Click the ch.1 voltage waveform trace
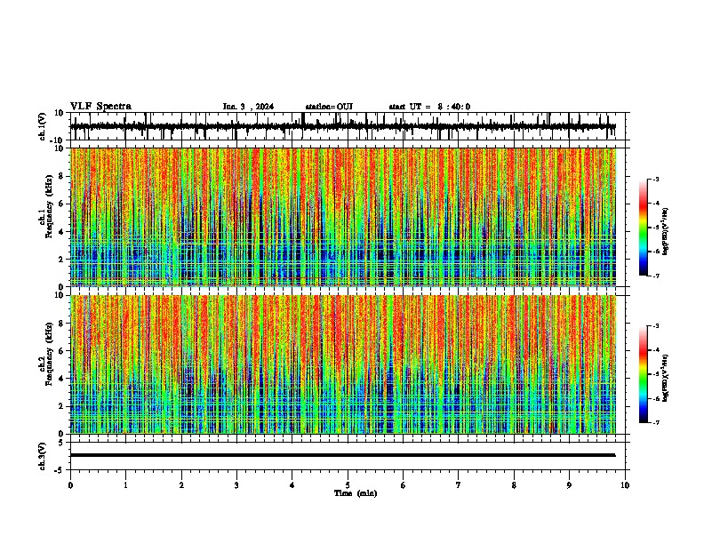This screenshot has width=704, height=544. [343, 126]
